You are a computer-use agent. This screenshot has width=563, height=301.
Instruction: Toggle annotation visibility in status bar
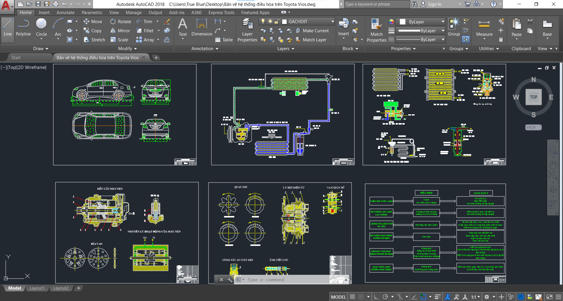tap(447, 297)
